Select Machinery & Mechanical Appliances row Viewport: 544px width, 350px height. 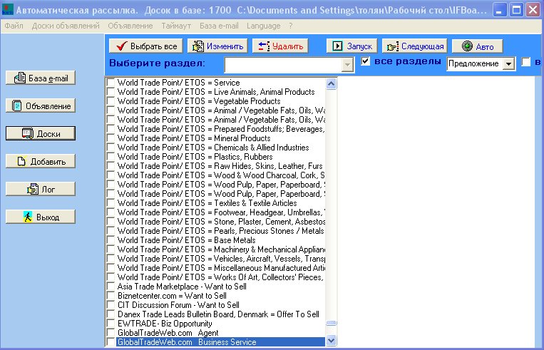pos(220,249)
